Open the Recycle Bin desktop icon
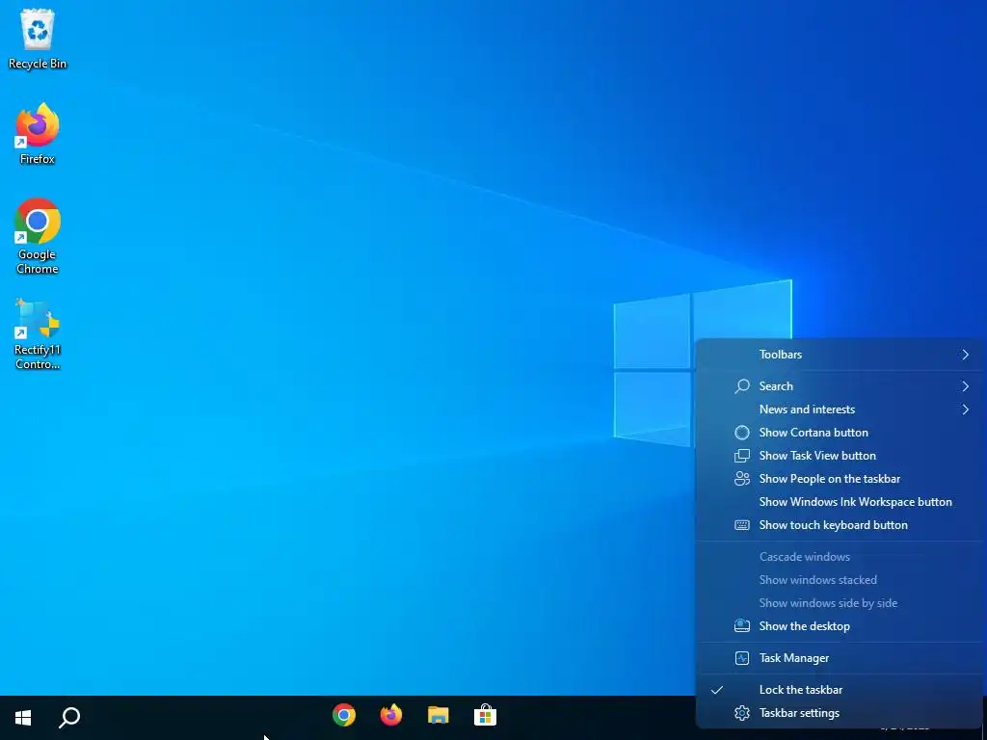 (x=38, y=39)
